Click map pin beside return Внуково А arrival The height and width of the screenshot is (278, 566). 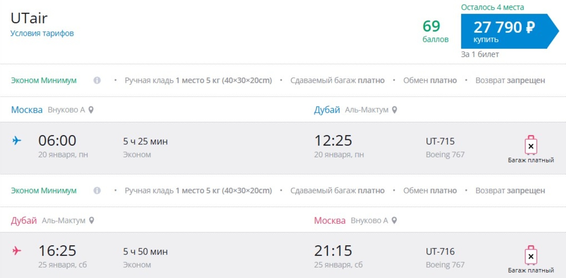394,220
